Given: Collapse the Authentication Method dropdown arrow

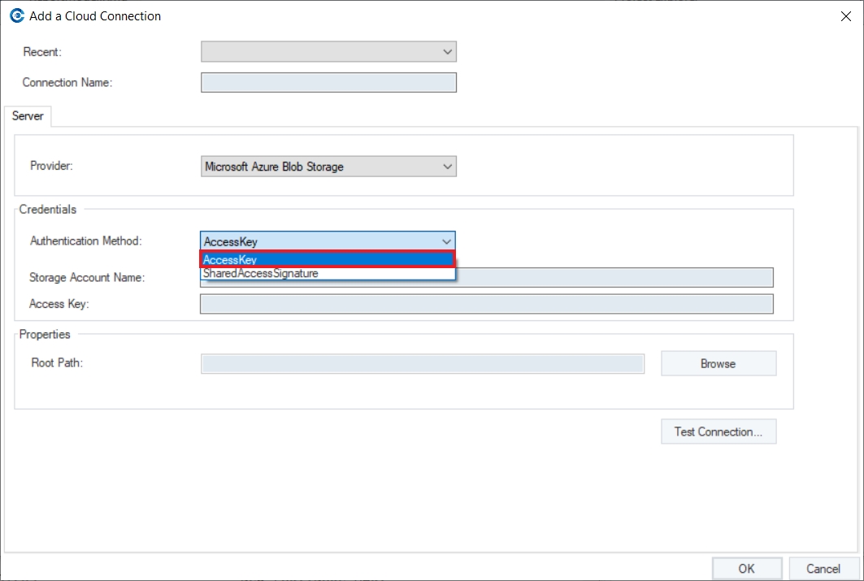Looking at the screenshot, I should pyautogui.click(x=446, y=241).
